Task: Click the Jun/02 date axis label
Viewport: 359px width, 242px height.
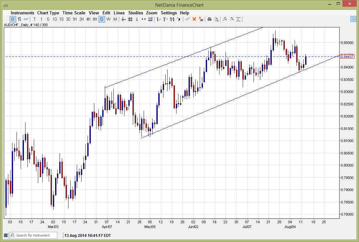Action: 193,227
